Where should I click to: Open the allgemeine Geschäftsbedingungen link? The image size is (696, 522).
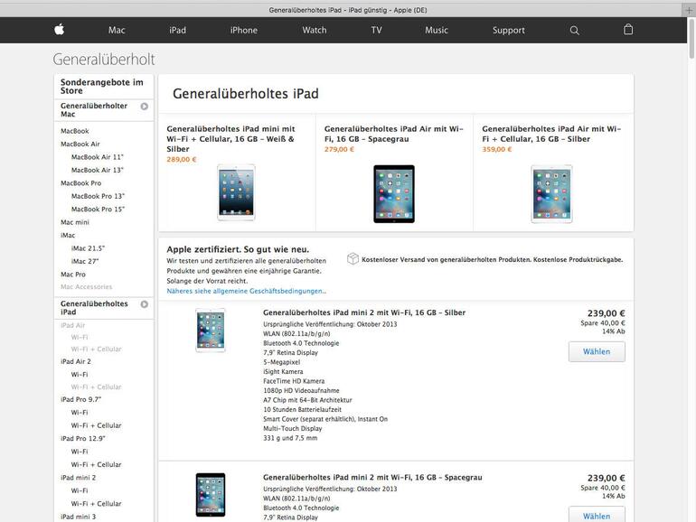click(x=245, y=291)
